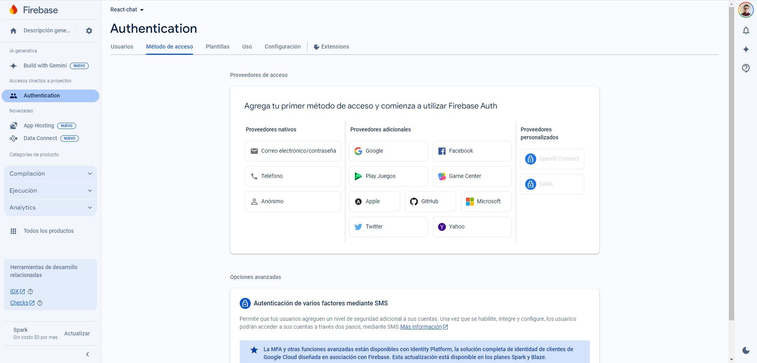Click the Yahoo provider logo
The height and width of the screenshot is (363, 757).
pos(442,227)
